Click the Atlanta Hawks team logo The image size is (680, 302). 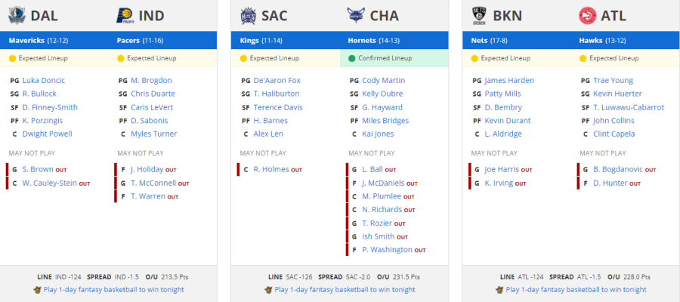588,16
